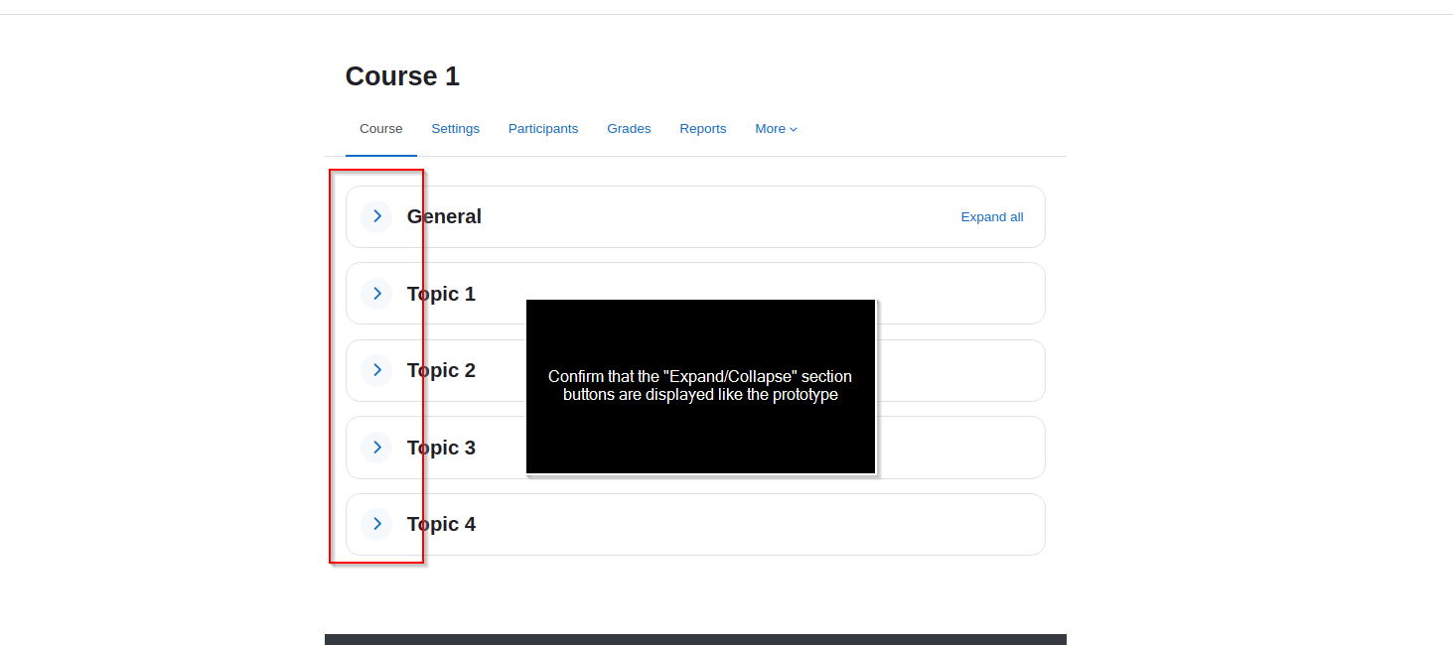Open the Reports tab
Viewport: 1453px width, 645px height.
[x=703, y=129]
